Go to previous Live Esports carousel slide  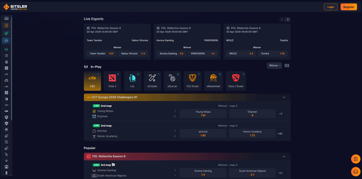tap(282, 19)
